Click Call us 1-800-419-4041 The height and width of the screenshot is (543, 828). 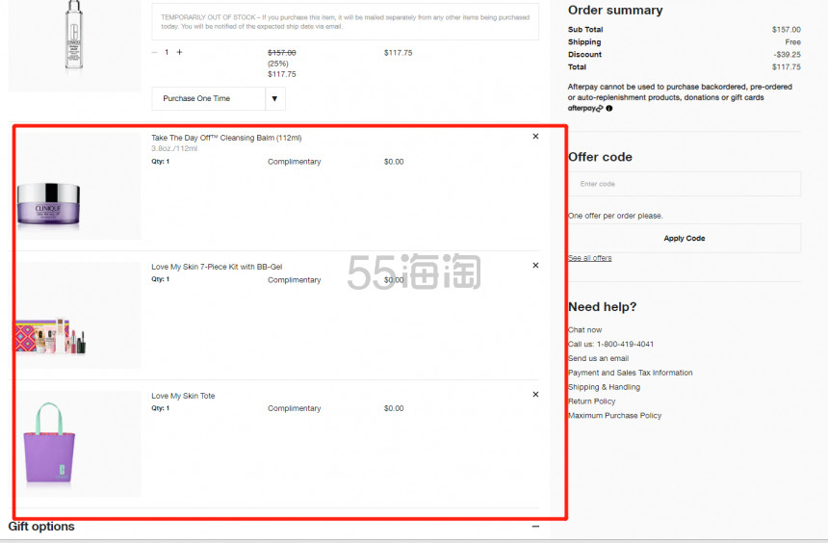pyautogui.click(x=611, y=344)
